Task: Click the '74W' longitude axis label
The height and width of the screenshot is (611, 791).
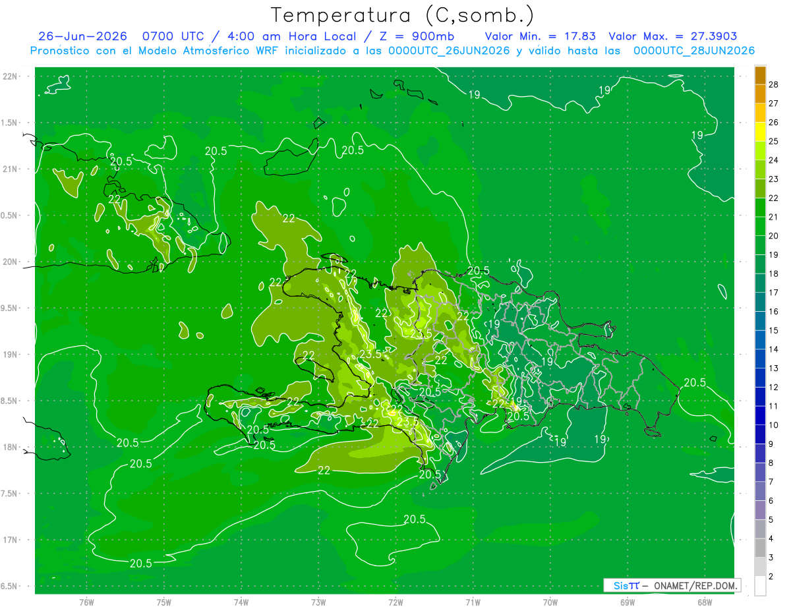Action: pyautogui.click(x=241, y=602)
